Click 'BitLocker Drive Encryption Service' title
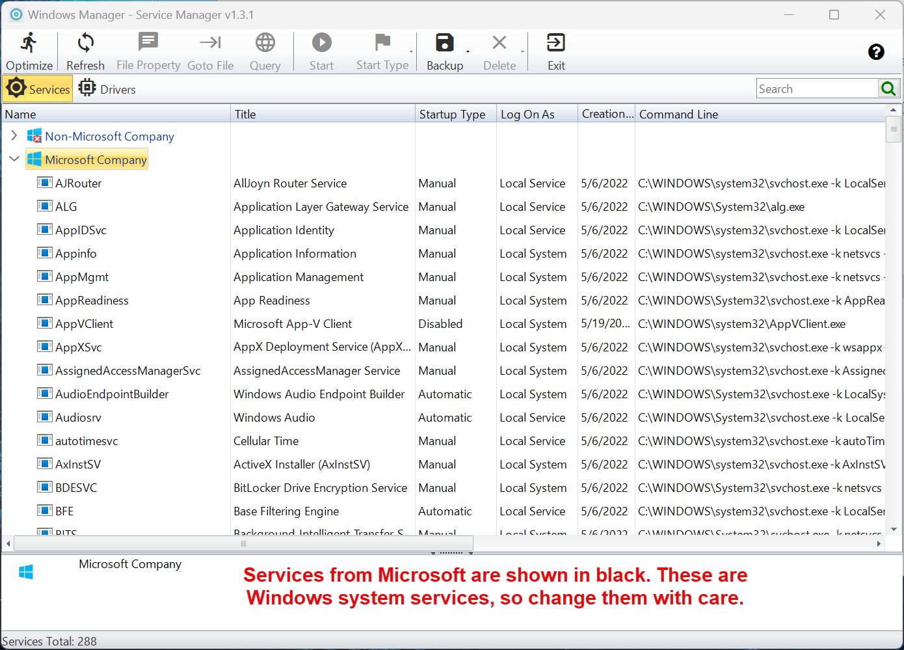This screenshot has height=650, width=904. [321, 487]
